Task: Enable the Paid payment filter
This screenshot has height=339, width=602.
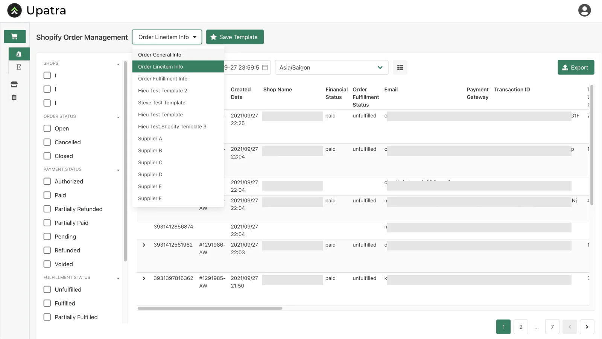Action: pos(47,195)
